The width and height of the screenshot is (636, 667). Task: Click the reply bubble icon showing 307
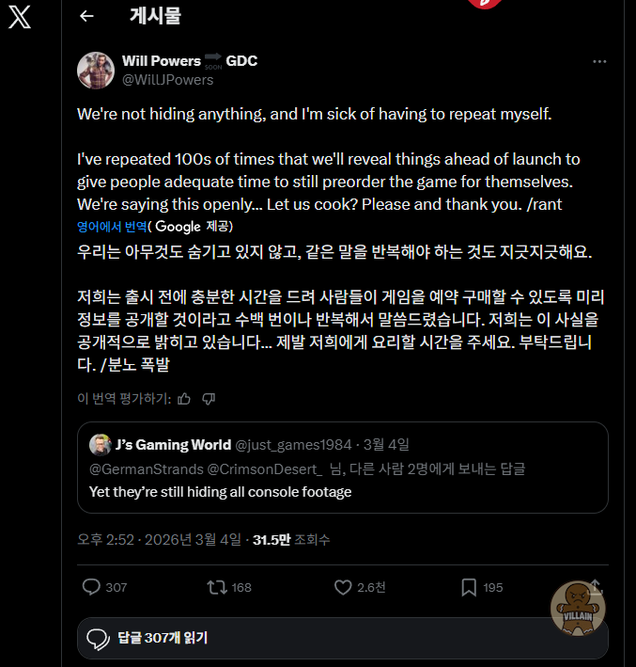(91, 587)
